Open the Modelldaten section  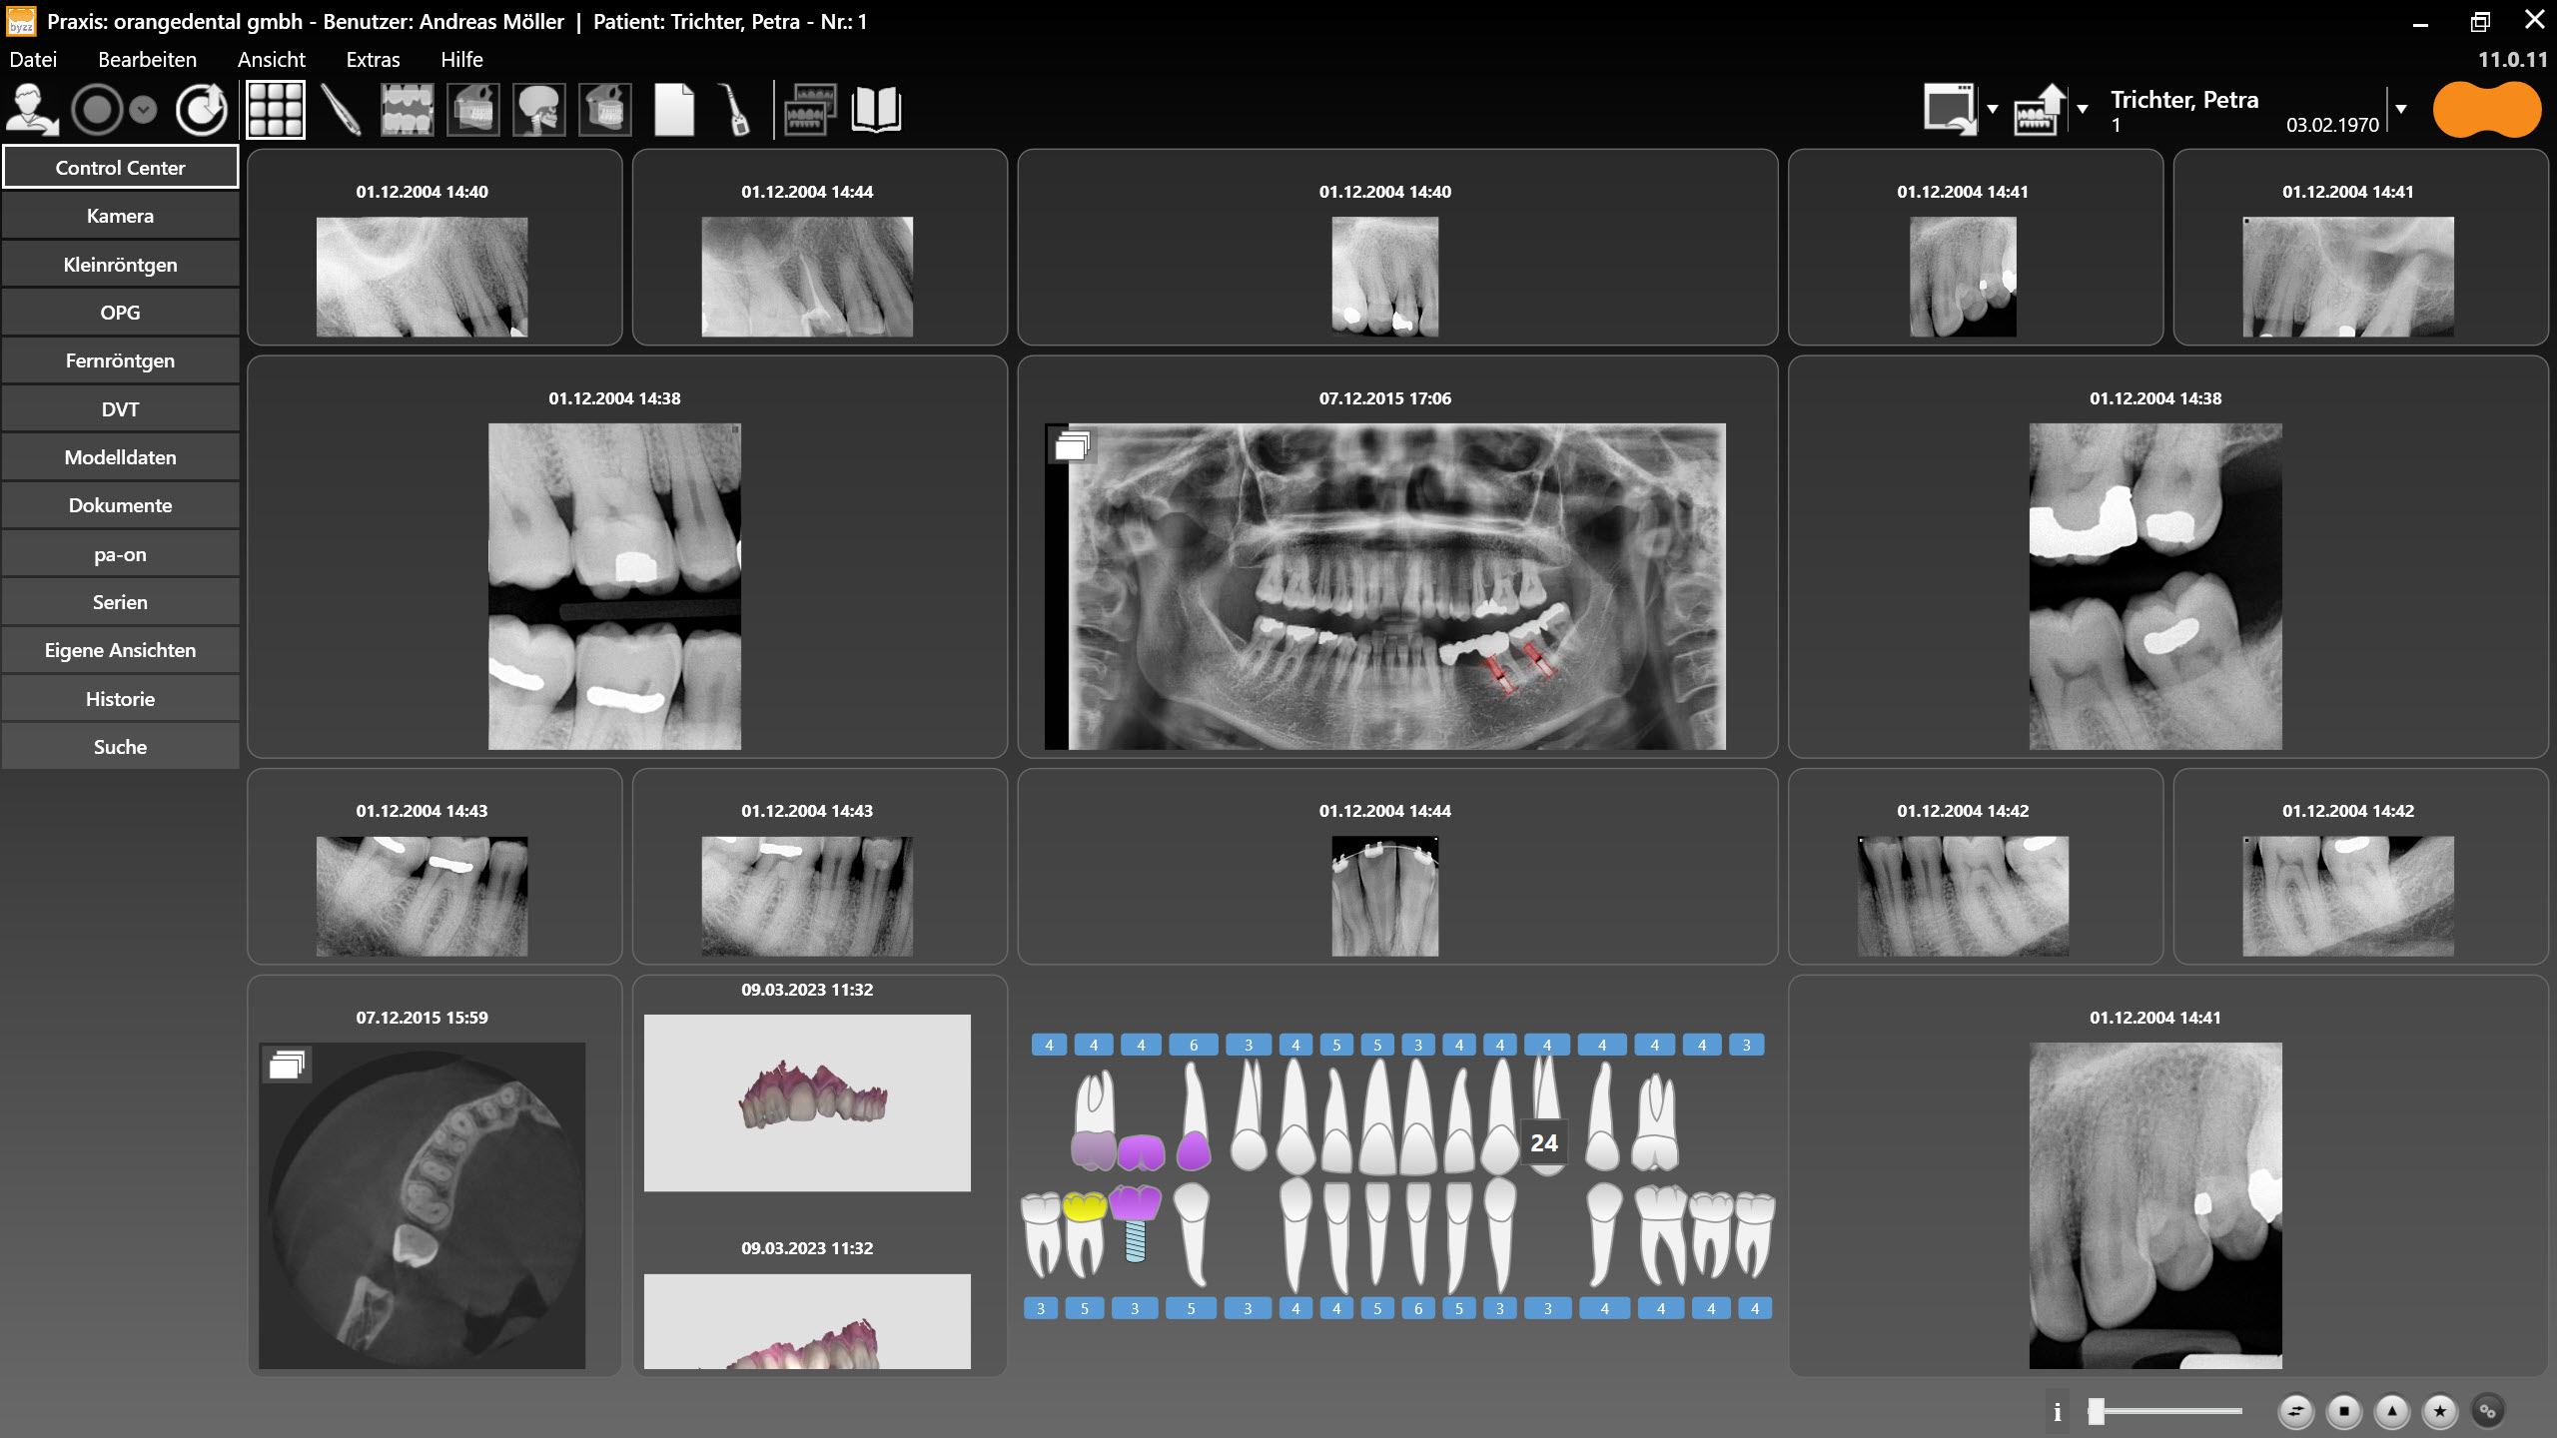pyautogui.click(x=120, y=457)
